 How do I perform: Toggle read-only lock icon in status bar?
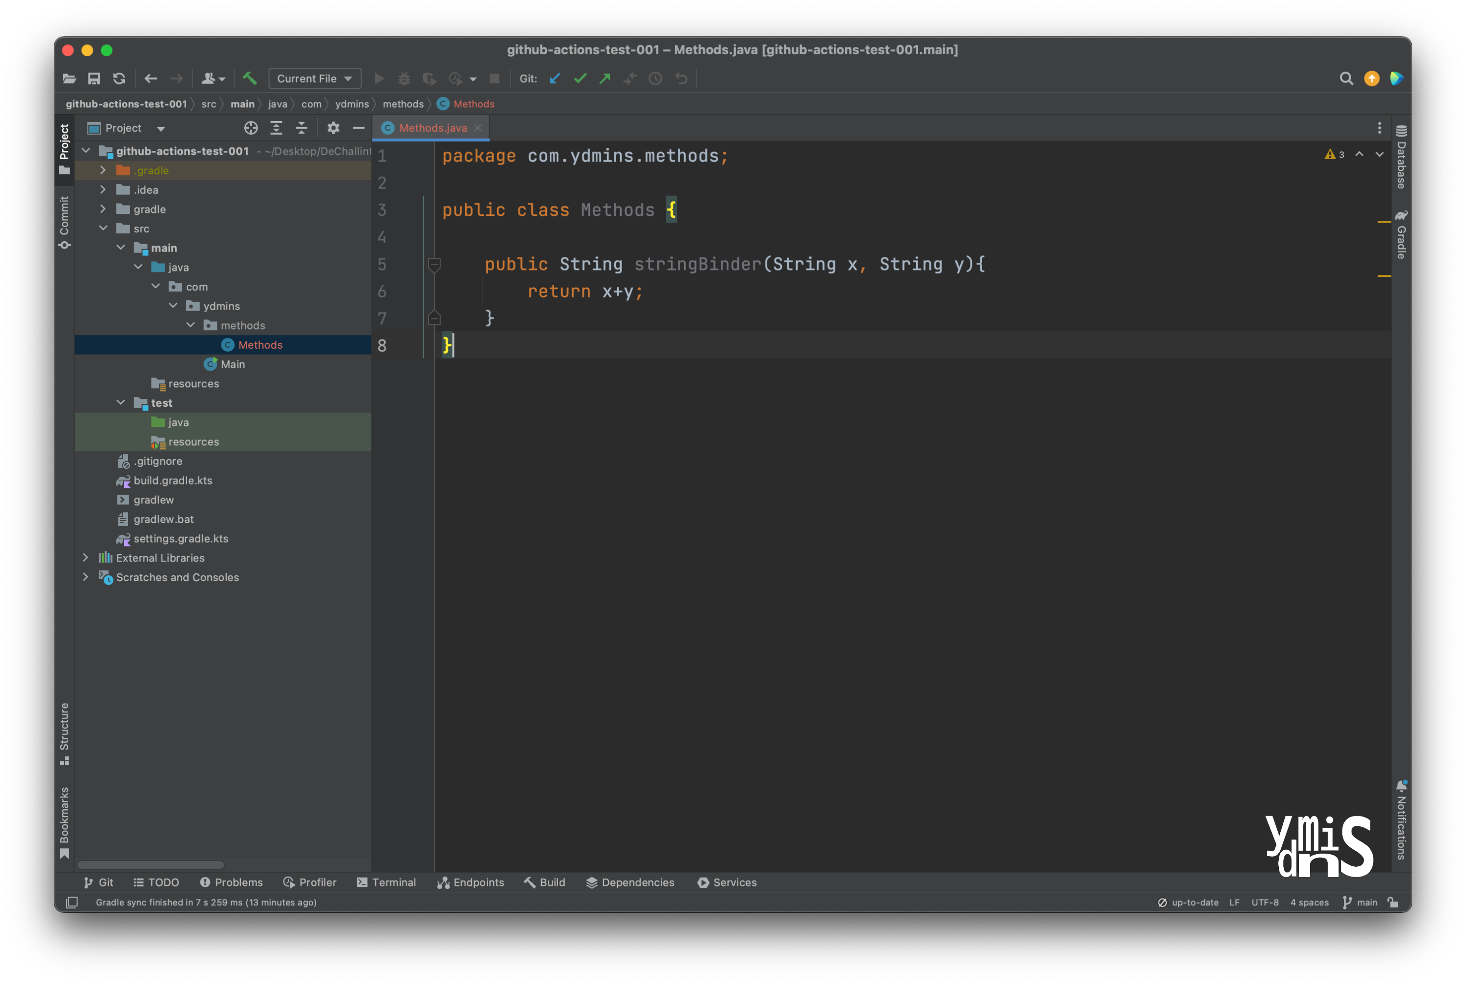[x=1393, y=902]
